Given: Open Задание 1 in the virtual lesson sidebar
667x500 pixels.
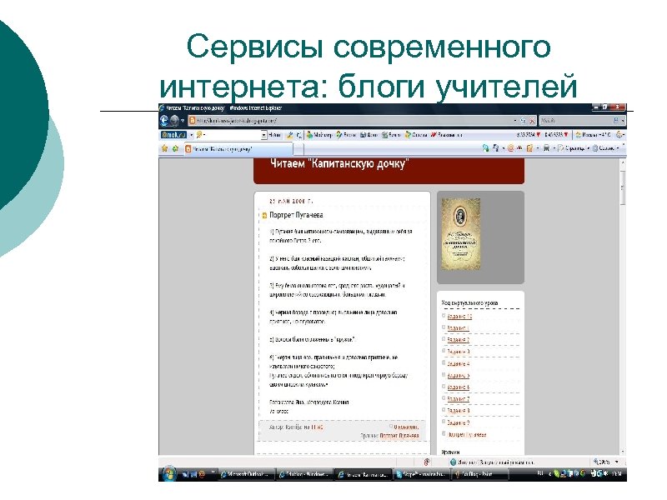Looking at the screenshot, I should tap(459, 327).
